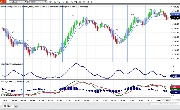The width and height of the screenshot is (180, 110).
Task: Click the ADX 24.55 value label
Action: click(175, 76)
